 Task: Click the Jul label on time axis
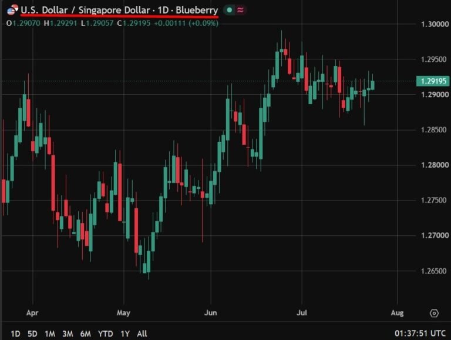[x=302, y=312]
